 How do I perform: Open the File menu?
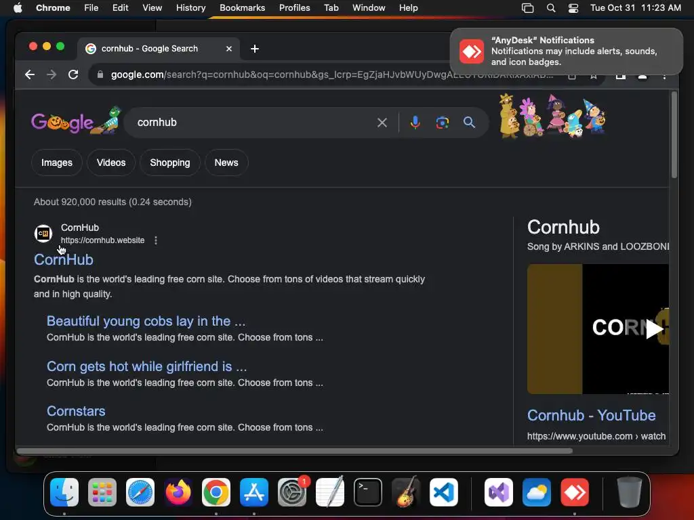tap(91, 8)
